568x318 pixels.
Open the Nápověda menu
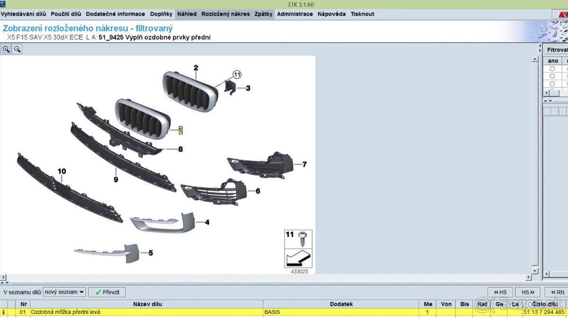(331, 14)
